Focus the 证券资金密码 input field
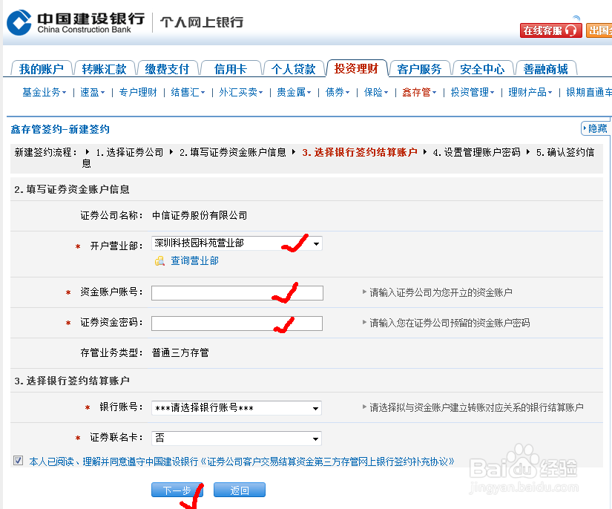 [x=237, y=324]
